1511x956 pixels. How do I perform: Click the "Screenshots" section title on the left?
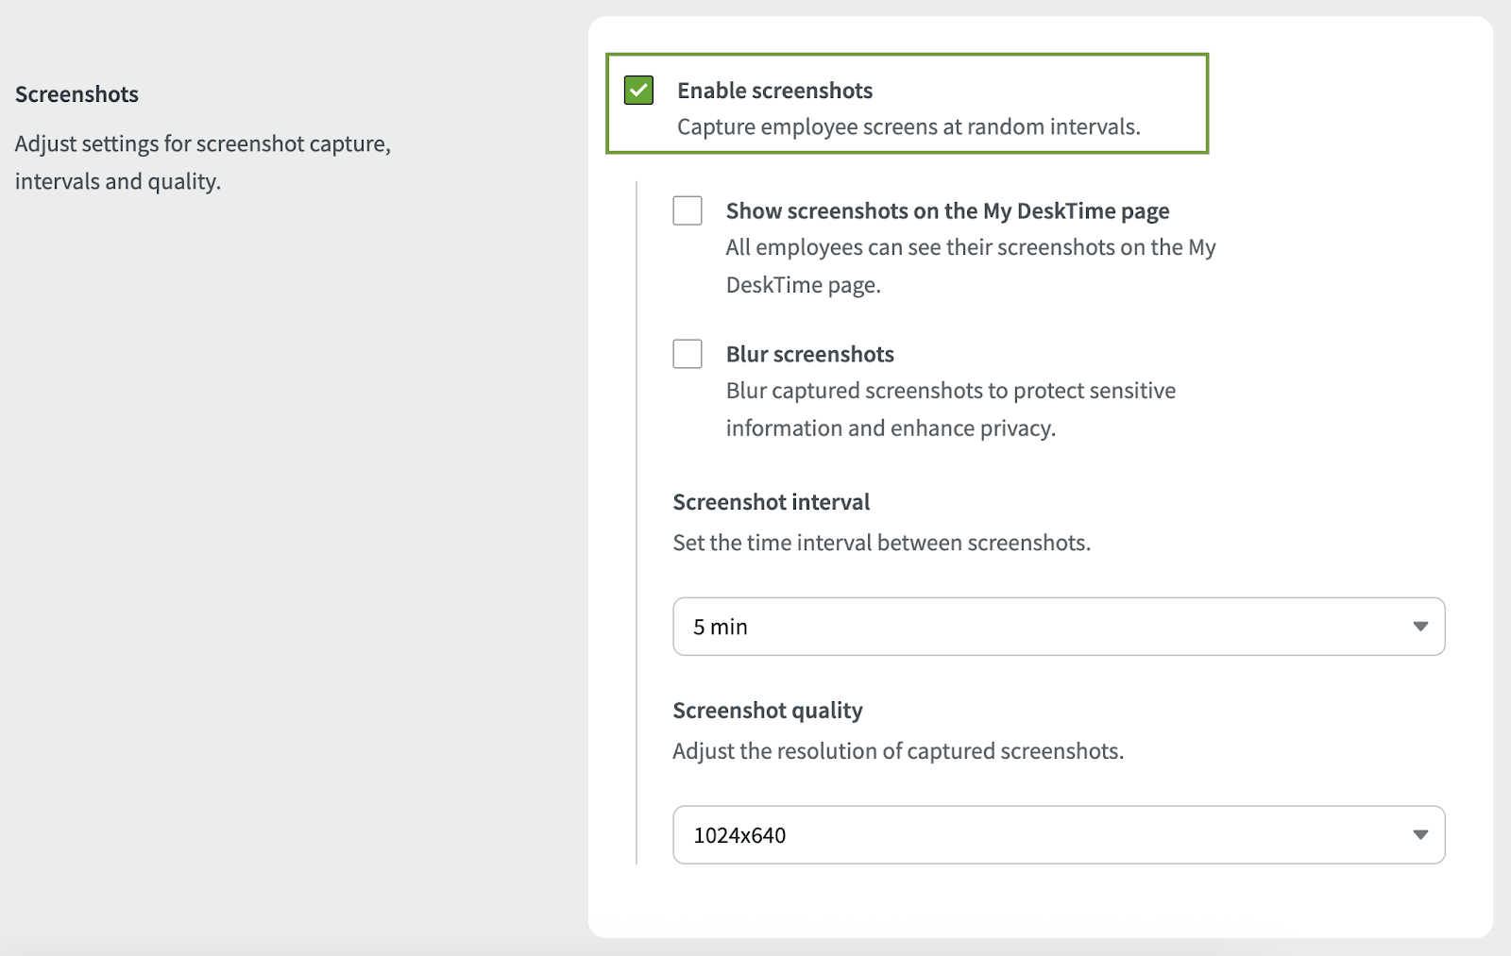(x=76, y=94)
